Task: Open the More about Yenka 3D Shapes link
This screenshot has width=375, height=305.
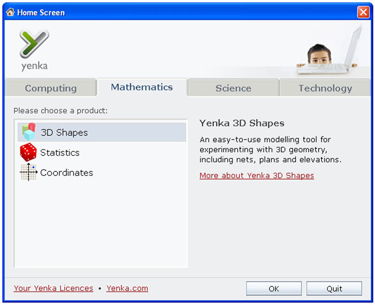Action: point(257,176)
